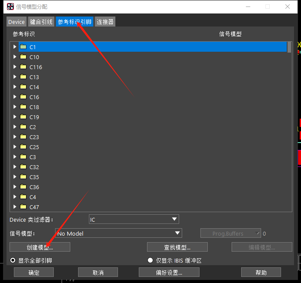Image resolution: width=301 pixels, height=283 pixels.
Task: Open the Device 类过滤器 dropdown
Action: [134, 220]
